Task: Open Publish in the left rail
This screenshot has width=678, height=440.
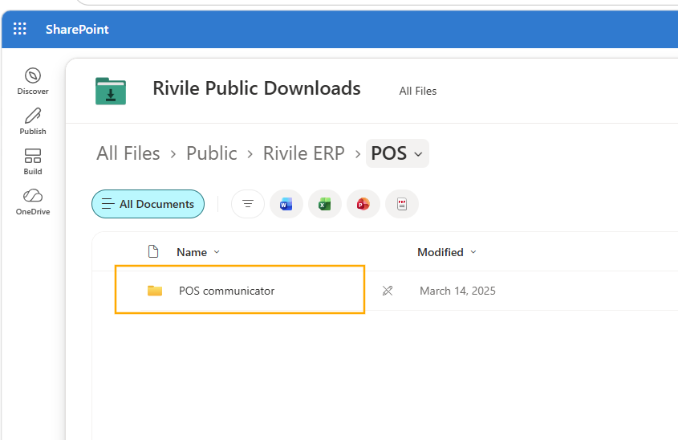Action: point(33,121)
